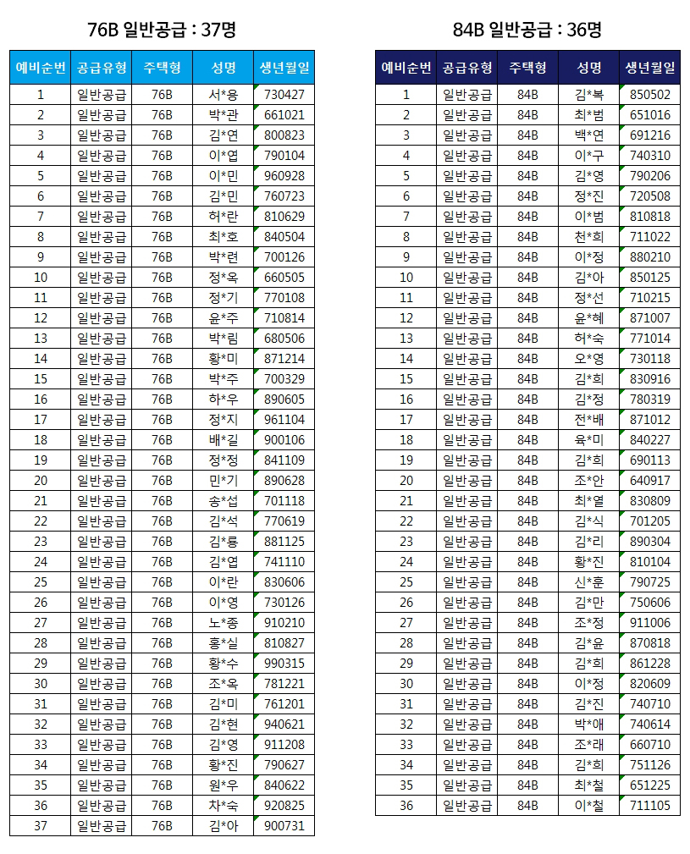Click name cell '김*만'
This screenshot has width=690, height=854.
[588, 603]
